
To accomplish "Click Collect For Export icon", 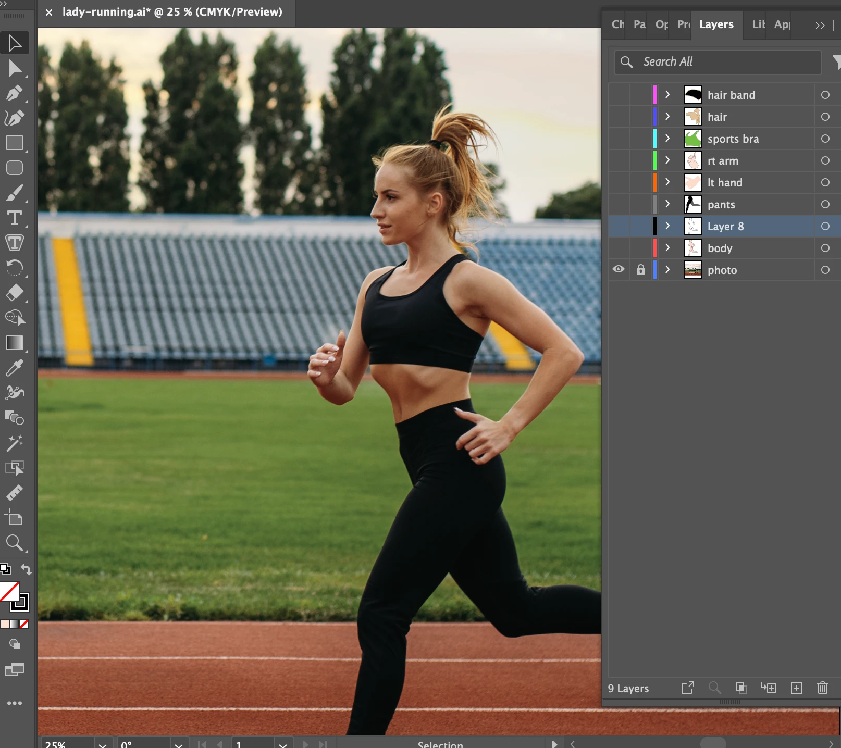I will click(x=688, y=688).
